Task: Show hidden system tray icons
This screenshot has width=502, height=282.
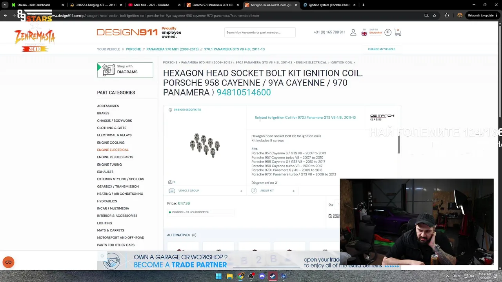Action: pyautogui.click(x=447, y=276)
